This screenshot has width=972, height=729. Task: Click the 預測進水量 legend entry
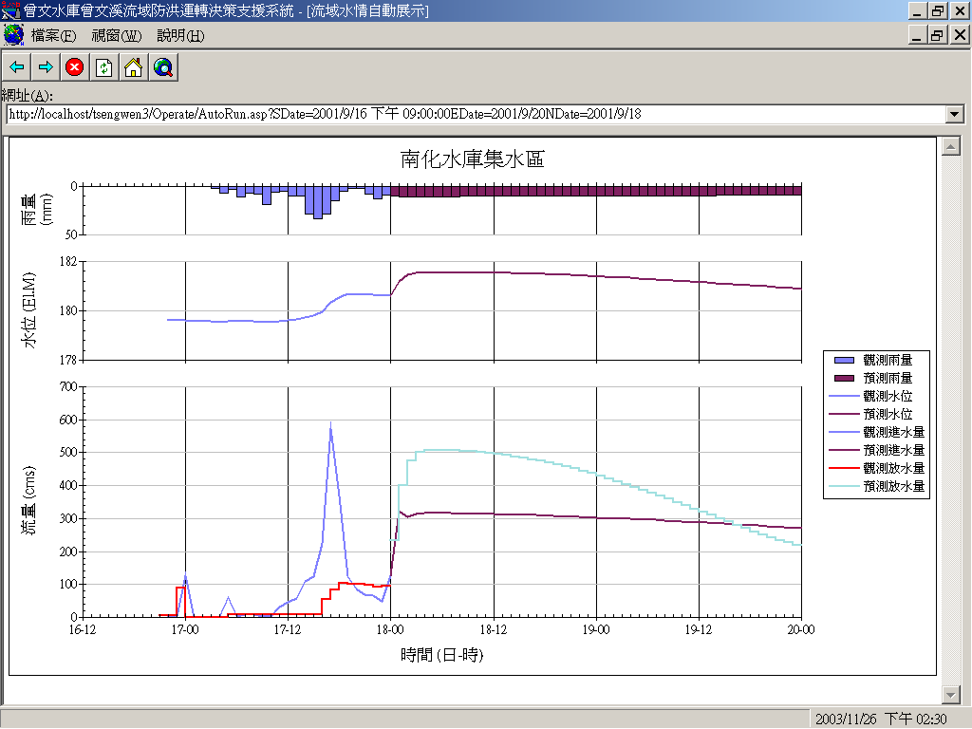click(x=877, y=450)
